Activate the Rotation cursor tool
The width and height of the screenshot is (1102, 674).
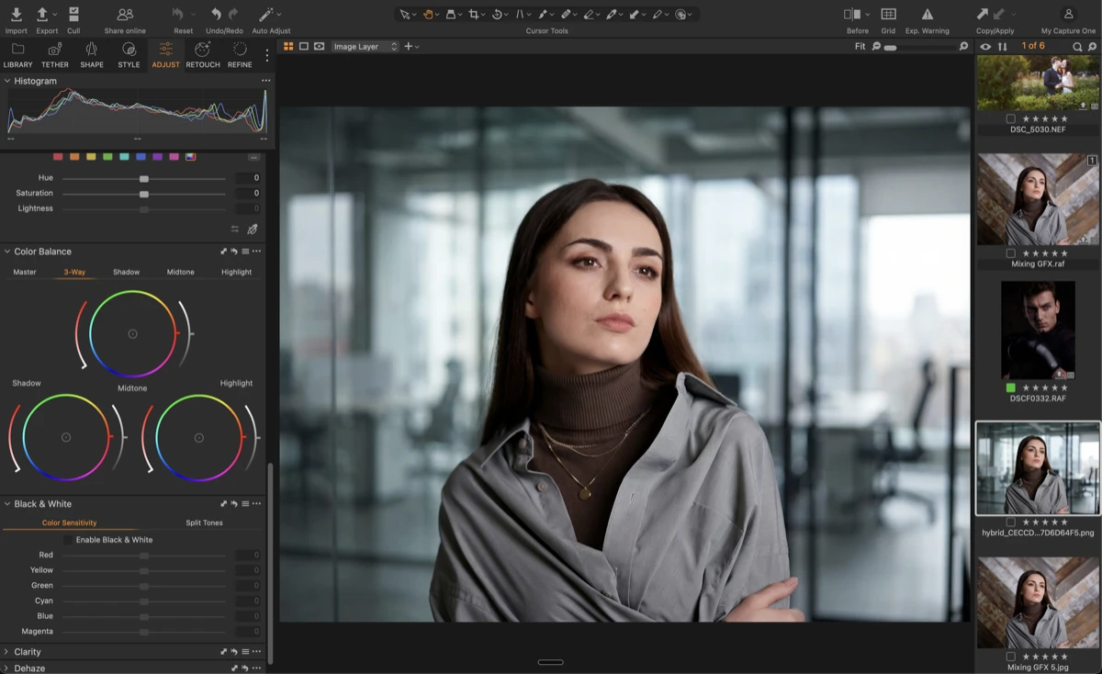click(497, 14)
